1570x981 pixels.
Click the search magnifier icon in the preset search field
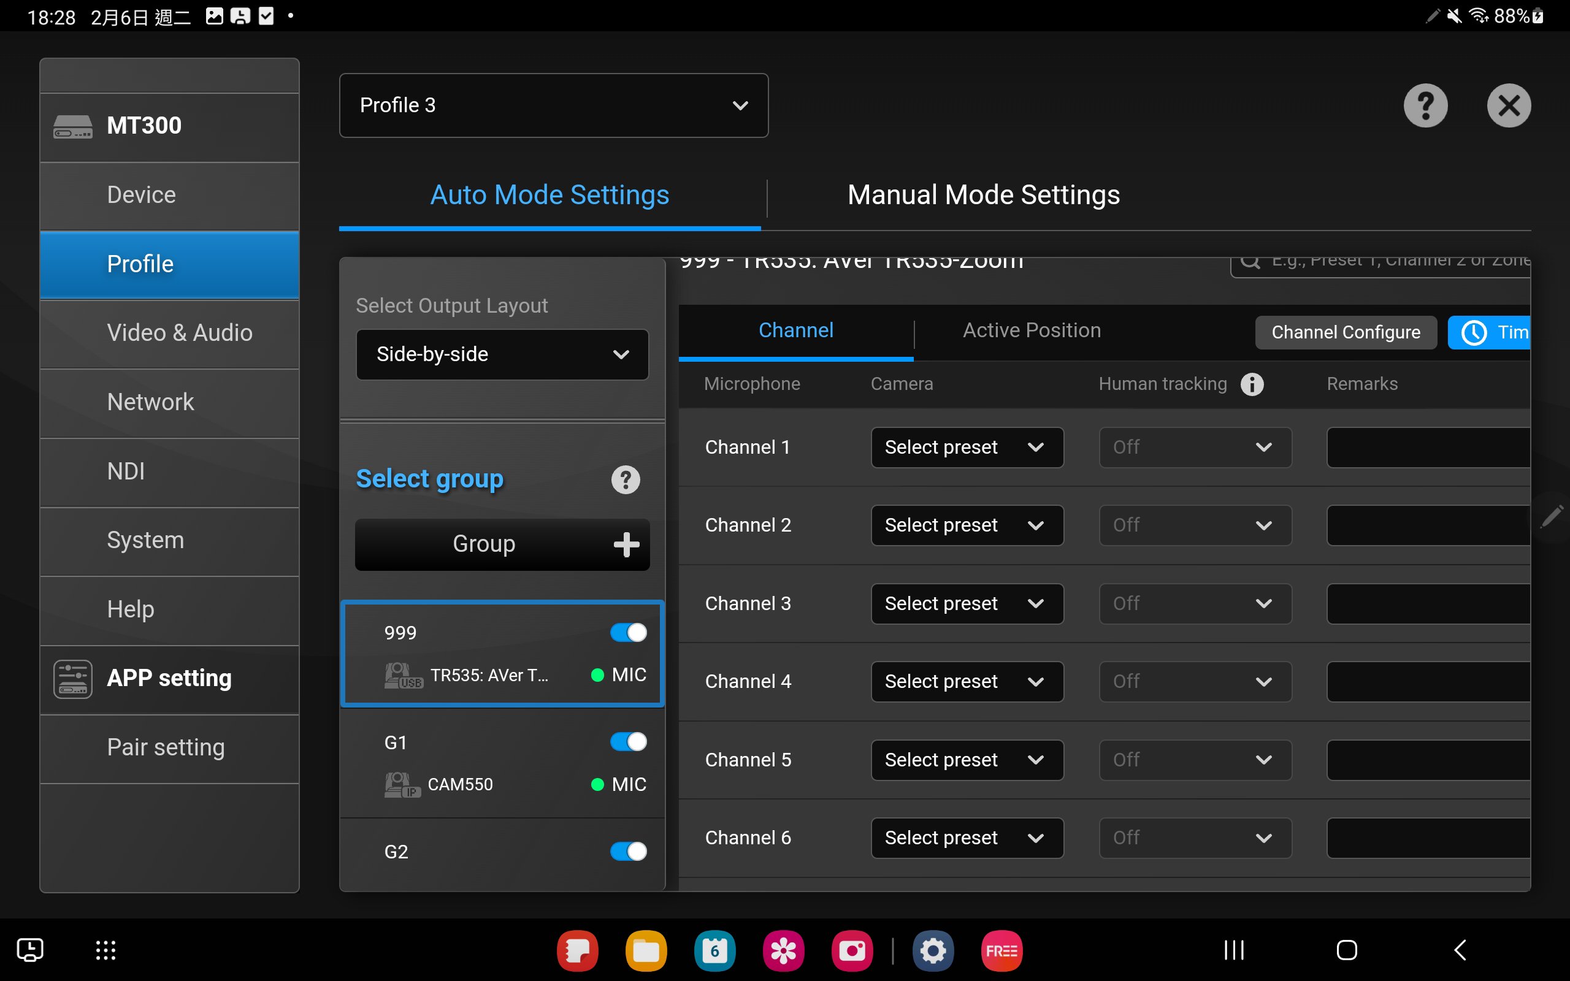click(x=1250, y=261)
